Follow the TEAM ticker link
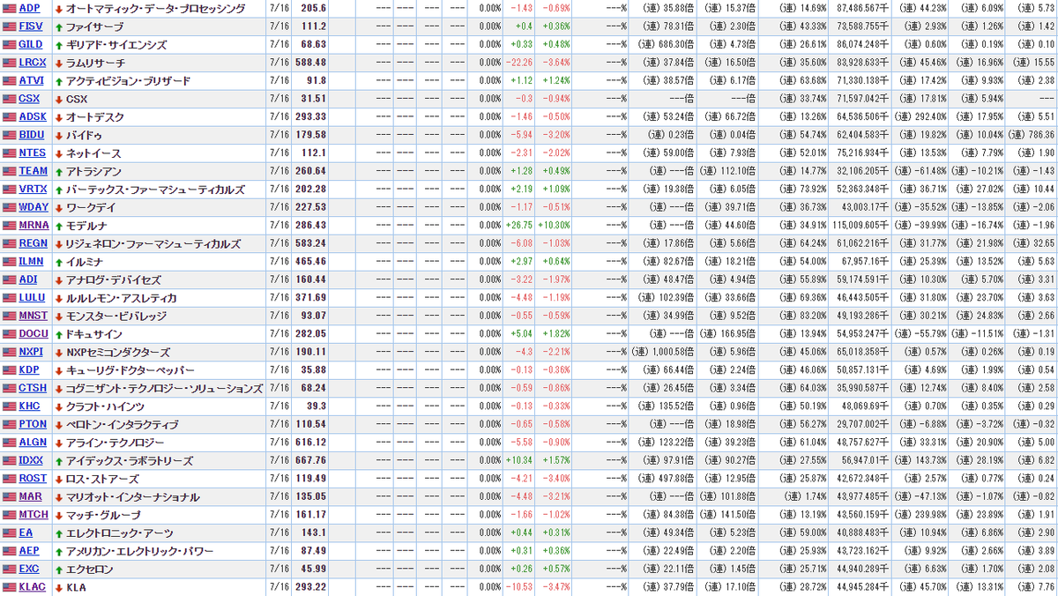Viewport: 1058px width, 596px height. click(x=33, y=171)
